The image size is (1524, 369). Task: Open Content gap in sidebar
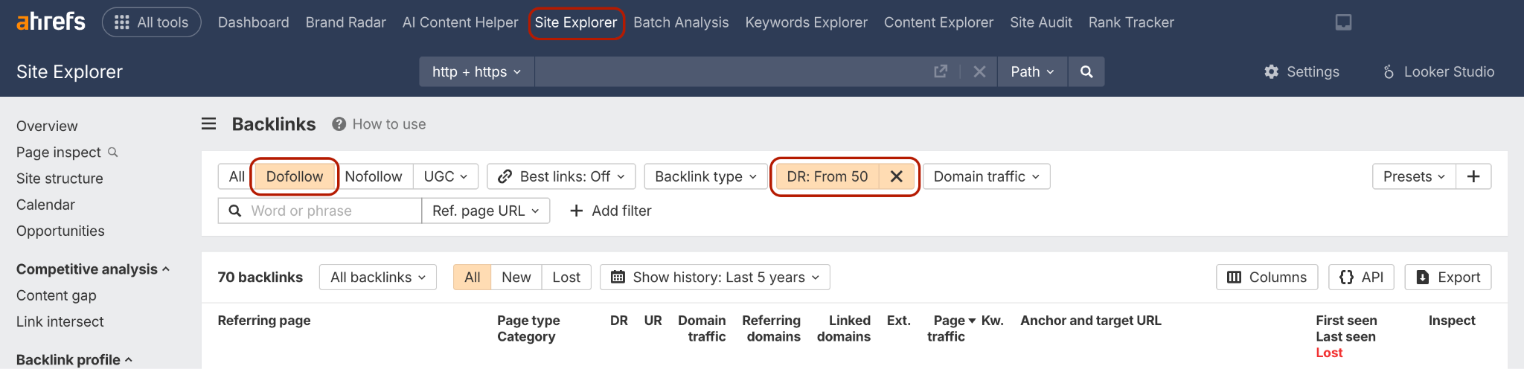tap(57, 295)
